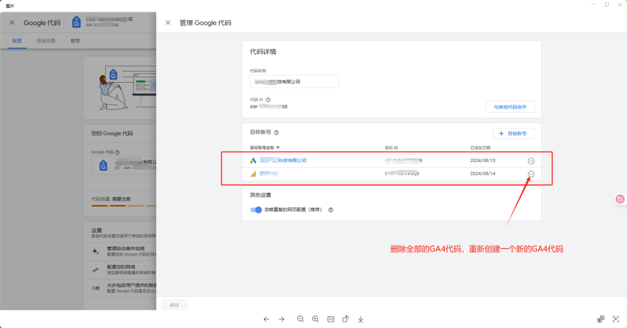Open the 历史记录 tab
The height and width of the screenshot is (328, 627).
46,41
